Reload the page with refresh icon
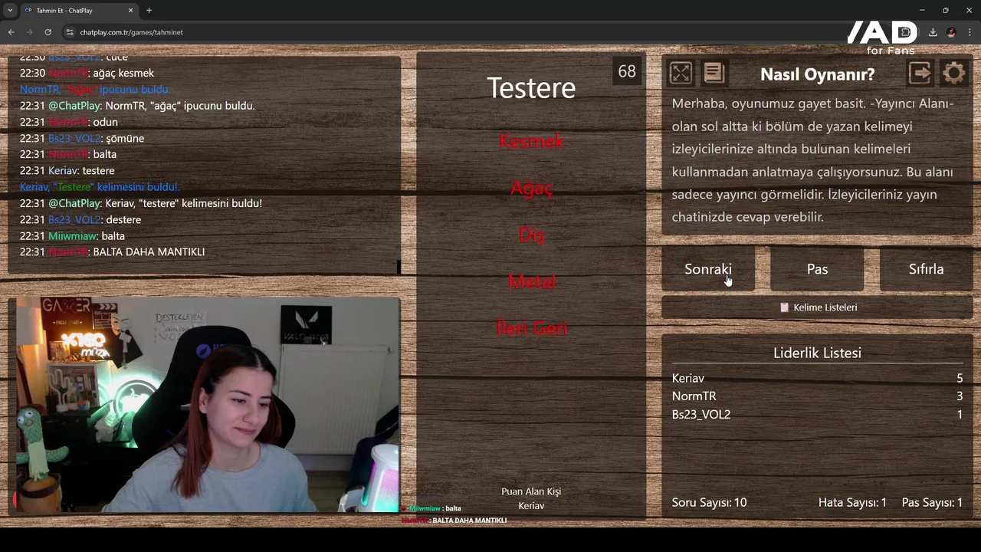The width and height of the screenshot is (981, 552). 48,32
